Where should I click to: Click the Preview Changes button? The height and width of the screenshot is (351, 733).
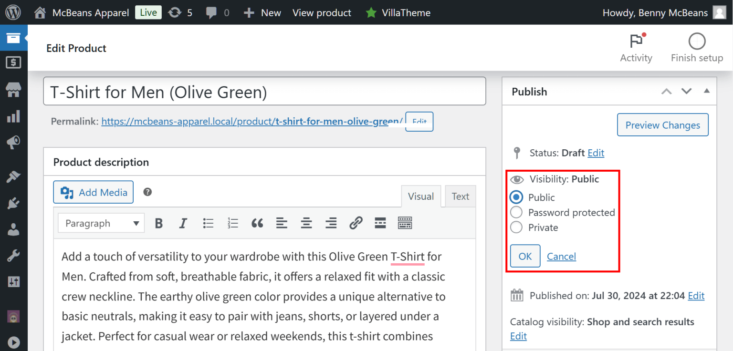pyautogui.click(x=662, y=124)
